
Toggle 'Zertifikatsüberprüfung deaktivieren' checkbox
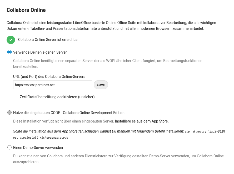(x=16, y=97)
